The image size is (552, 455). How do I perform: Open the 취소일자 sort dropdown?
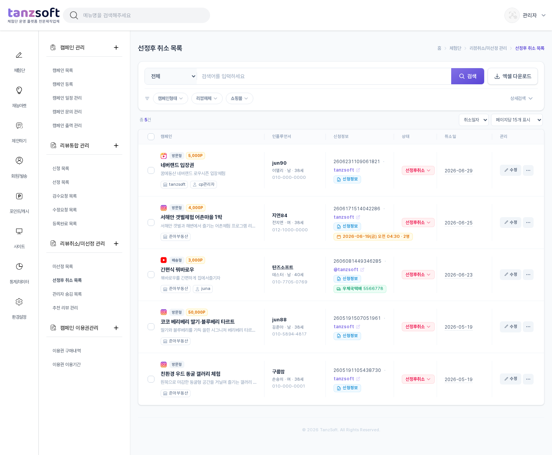[x=474, y=120]
